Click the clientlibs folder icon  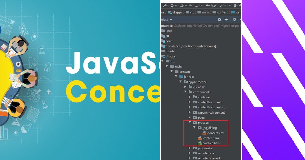[190, 87]
